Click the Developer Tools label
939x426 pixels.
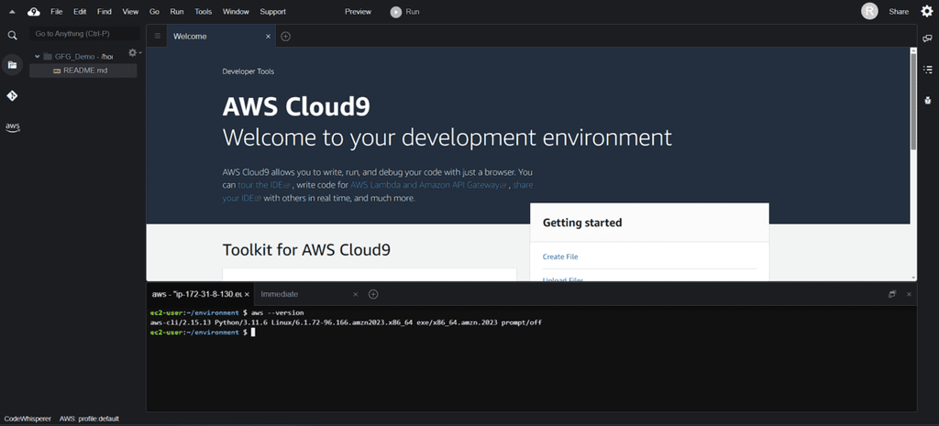point(249,71)
